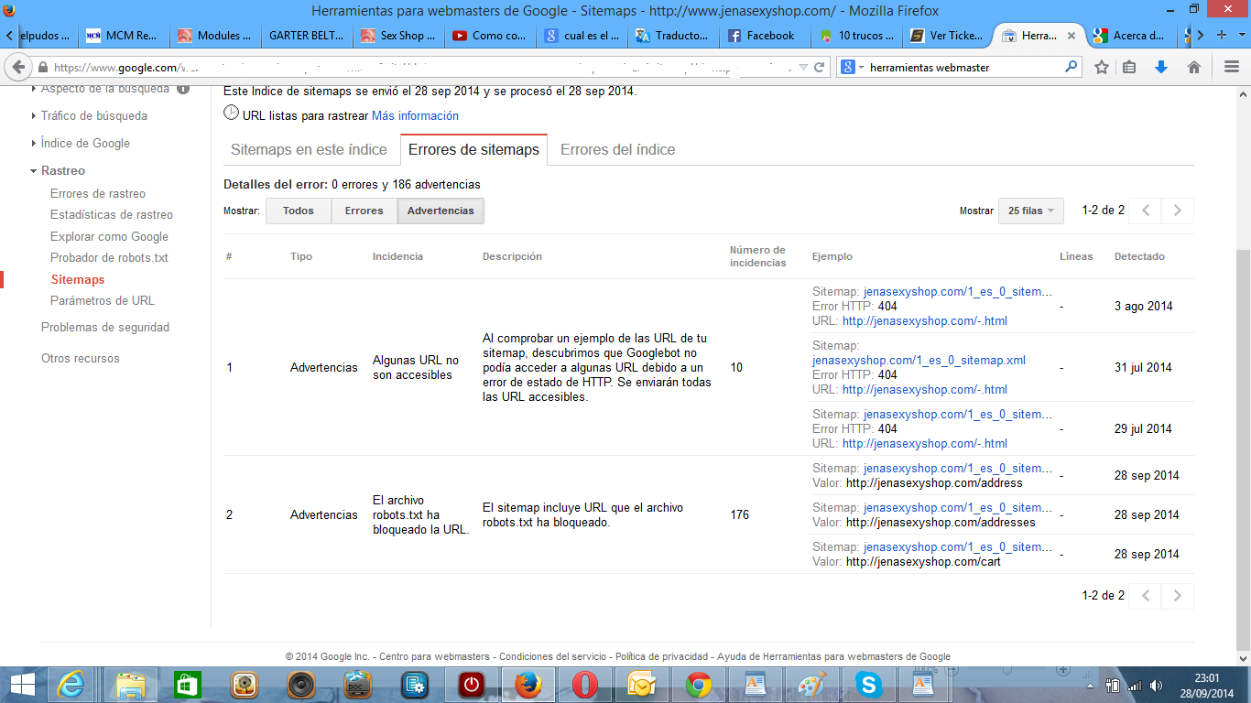Image resolution: width=1251 pixels, height=703 pixels.
Task: Select the Errores de sitemaps tab
Action: coord(473,149)
